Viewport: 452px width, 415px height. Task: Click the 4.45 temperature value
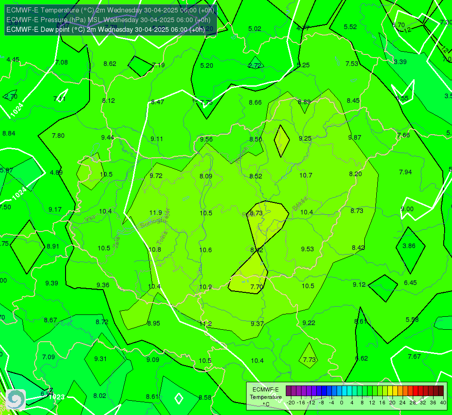[x=13, y=59]
